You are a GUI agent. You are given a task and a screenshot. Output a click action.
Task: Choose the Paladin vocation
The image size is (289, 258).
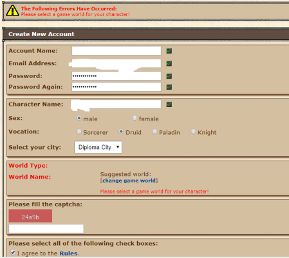point(154,132)
